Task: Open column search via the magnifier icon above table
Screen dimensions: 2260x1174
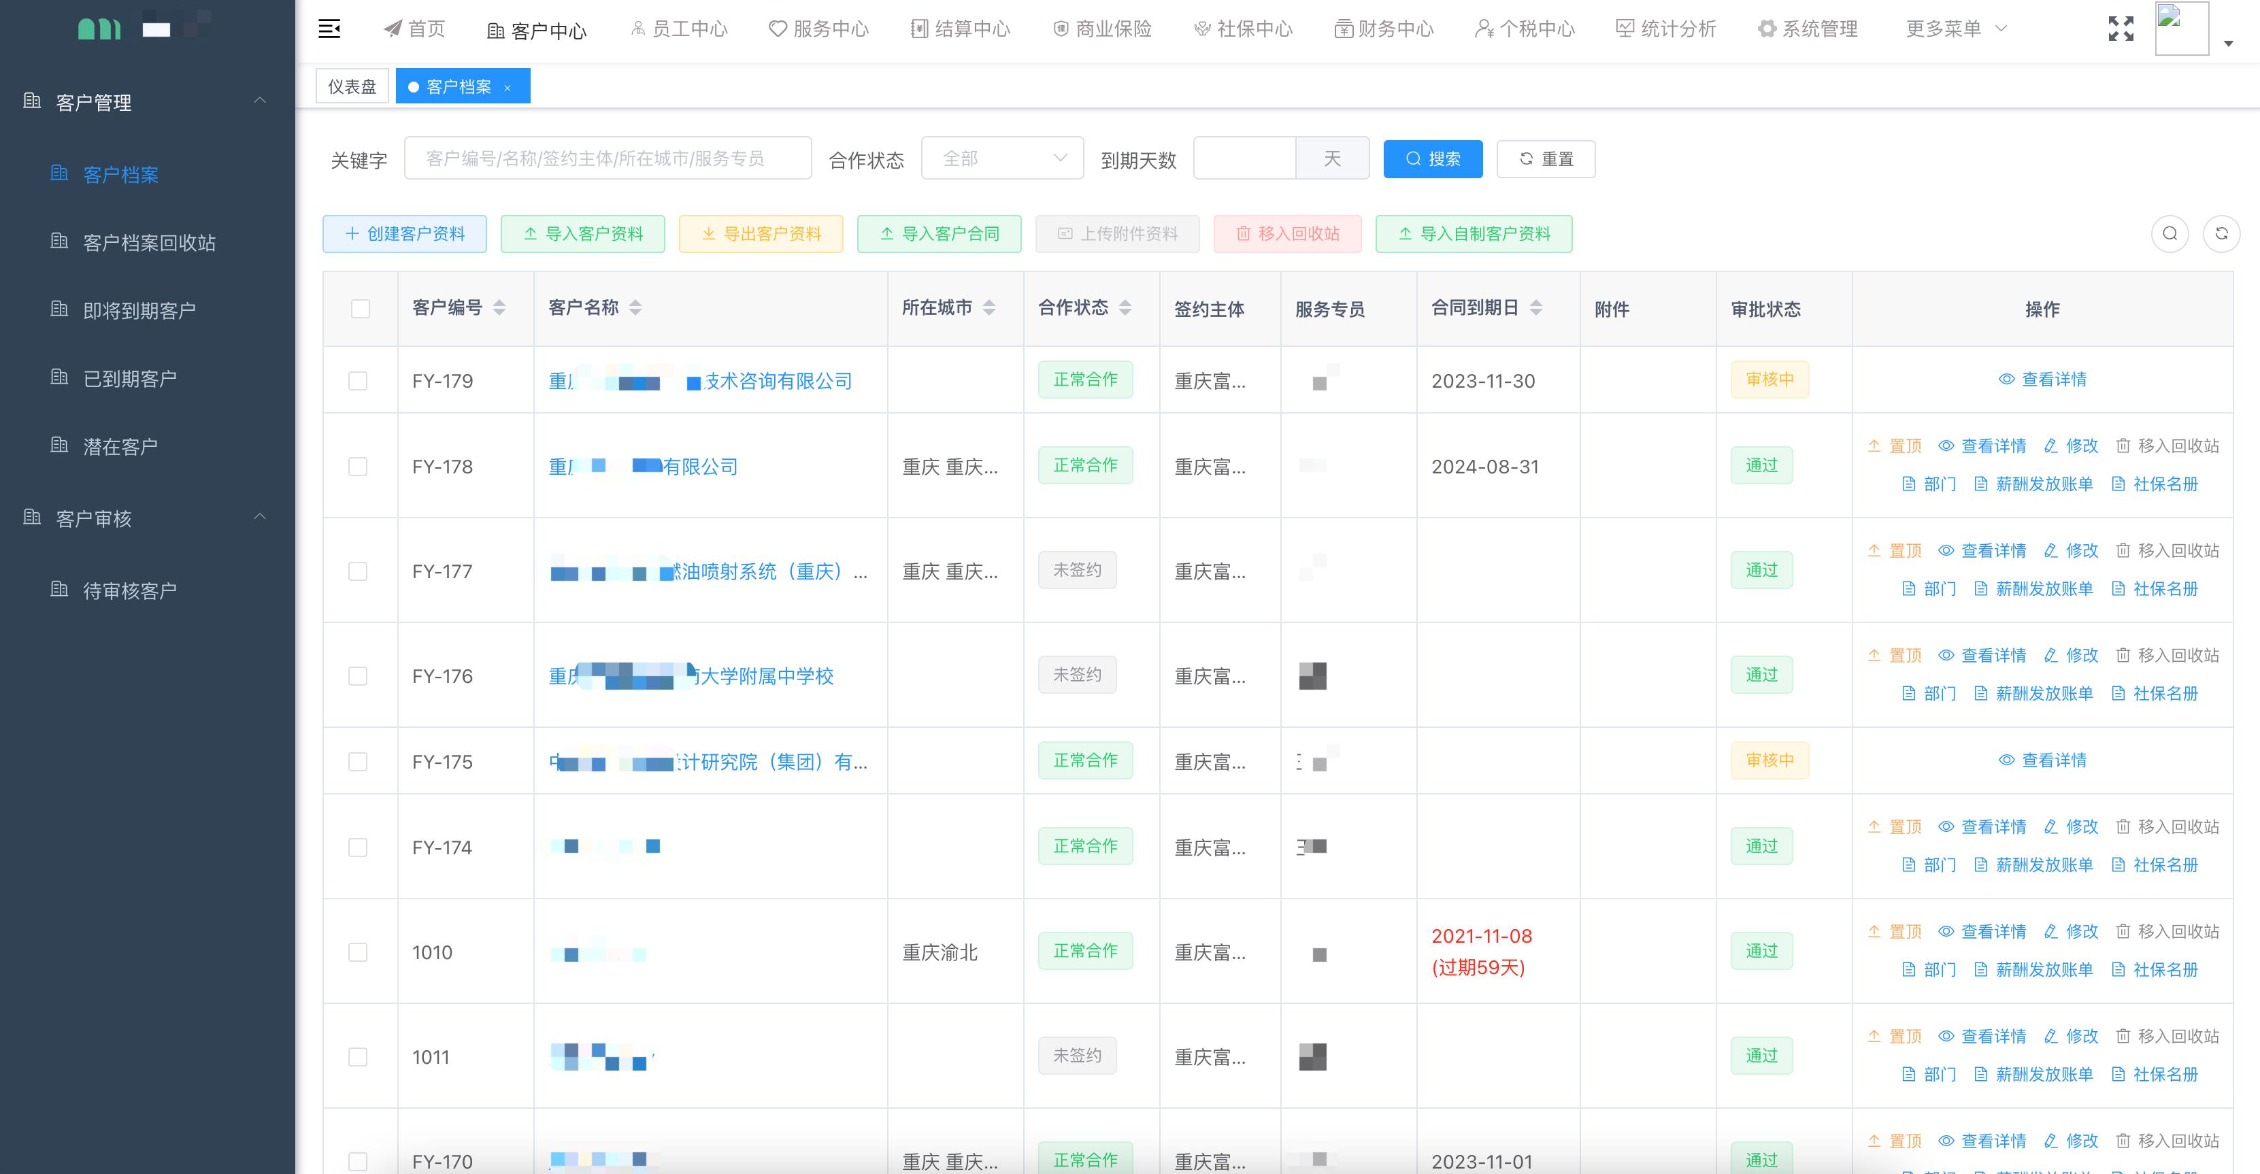Action: pos(2170,234)
